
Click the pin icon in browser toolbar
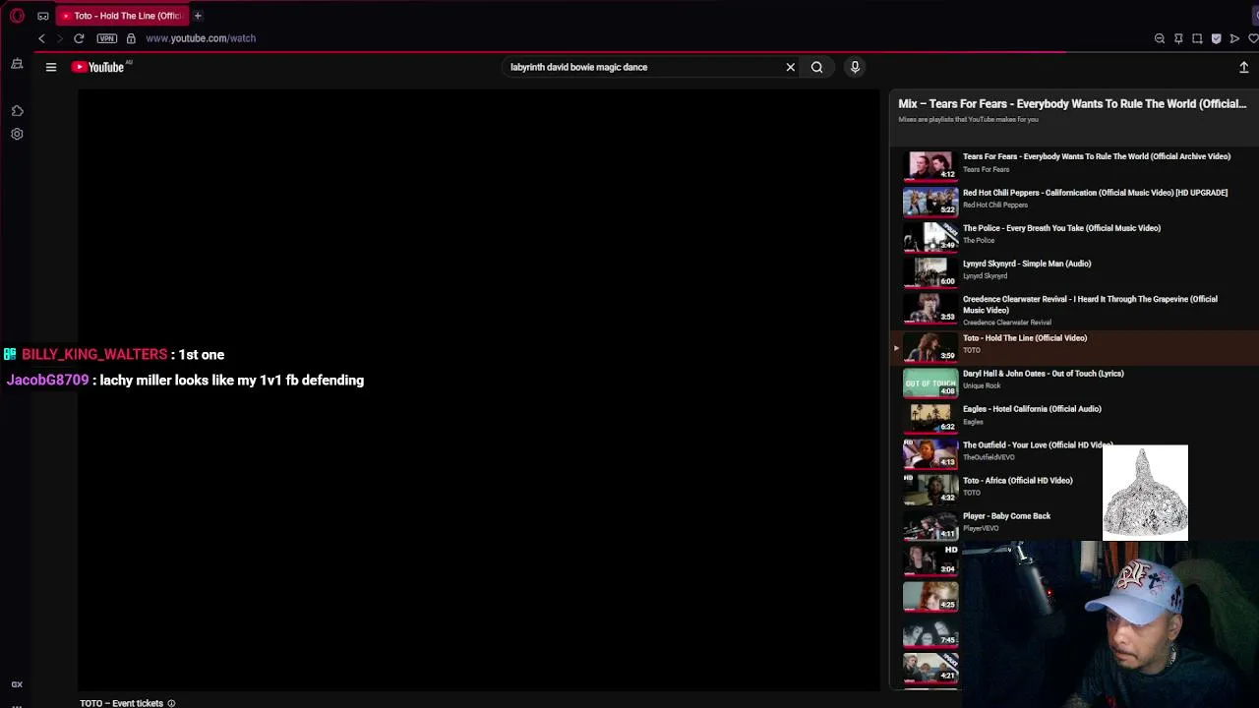click(1178, 38)
